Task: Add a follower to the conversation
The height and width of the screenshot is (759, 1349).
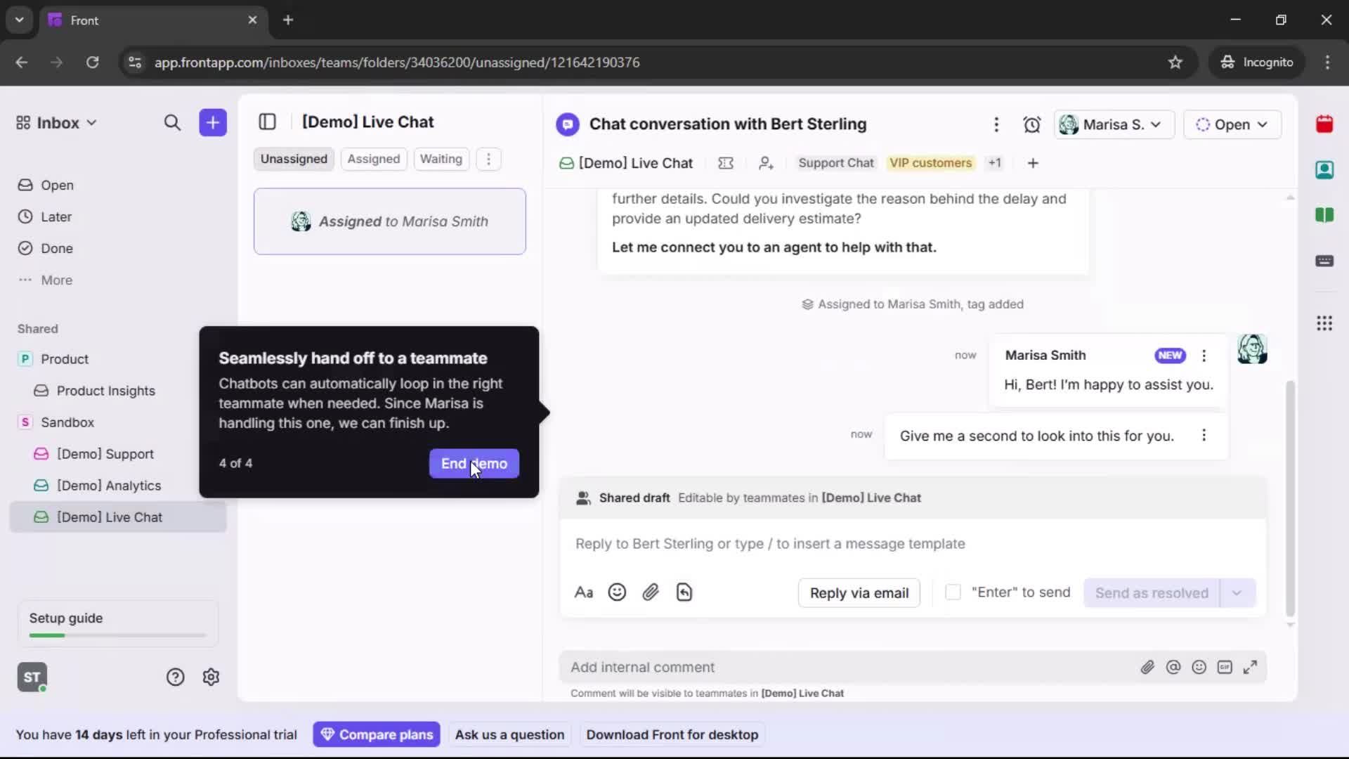Action: (x=766, y=162)
